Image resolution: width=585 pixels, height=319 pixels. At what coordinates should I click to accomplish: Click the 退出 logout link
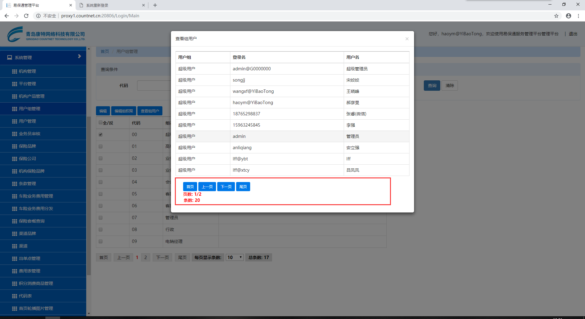click(x=573, y=34)
